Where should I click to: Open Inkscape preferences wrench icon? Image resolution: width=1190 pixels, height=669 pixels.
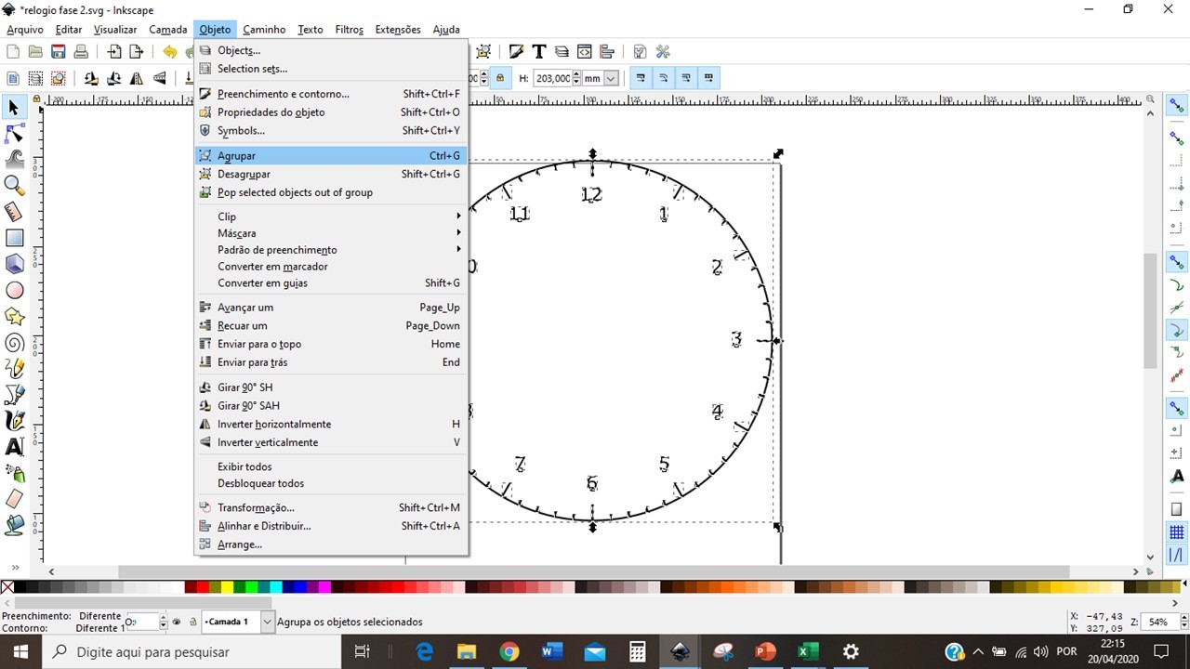pyautogui.click(x=663, y=52)
